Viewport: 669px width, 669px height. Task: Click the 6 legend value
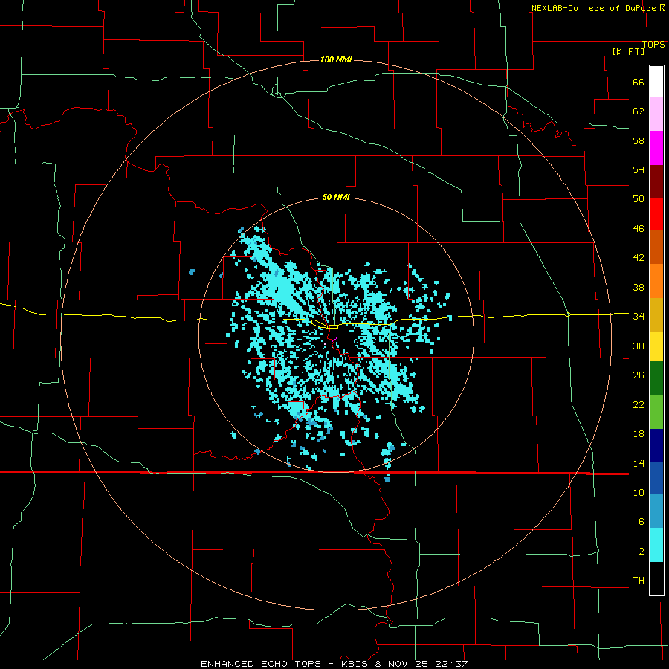pos(641,521)
